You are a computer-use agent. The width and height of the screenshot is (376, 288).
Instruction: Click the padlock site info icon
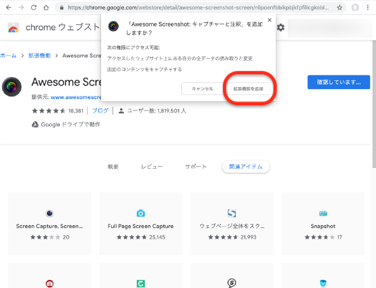[61, 7]
